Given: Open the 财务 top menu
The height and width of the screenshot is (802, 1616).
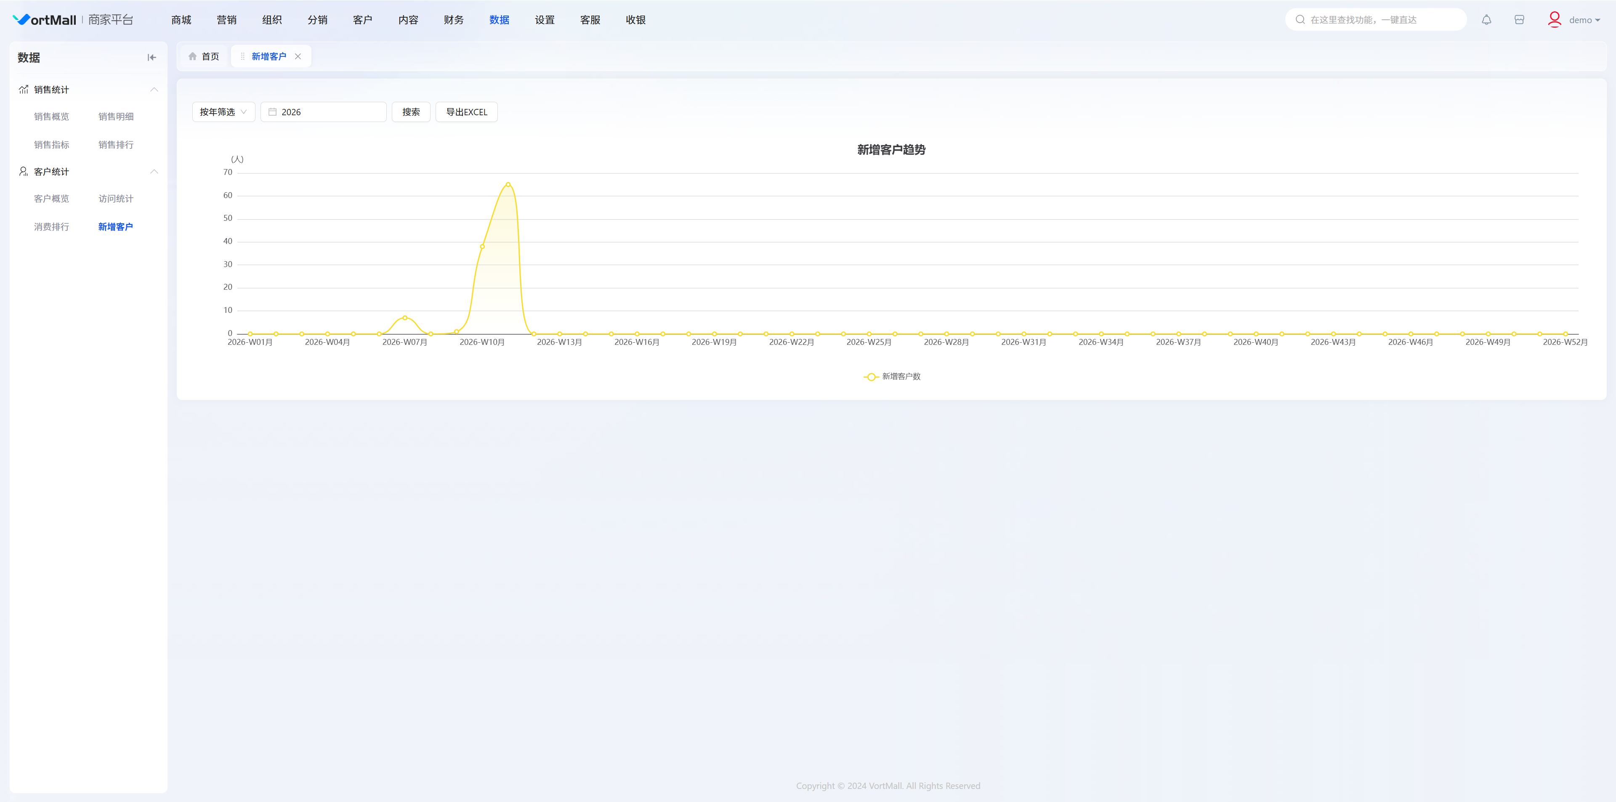Looking at the screenshot, I should (x=453, y=20).
